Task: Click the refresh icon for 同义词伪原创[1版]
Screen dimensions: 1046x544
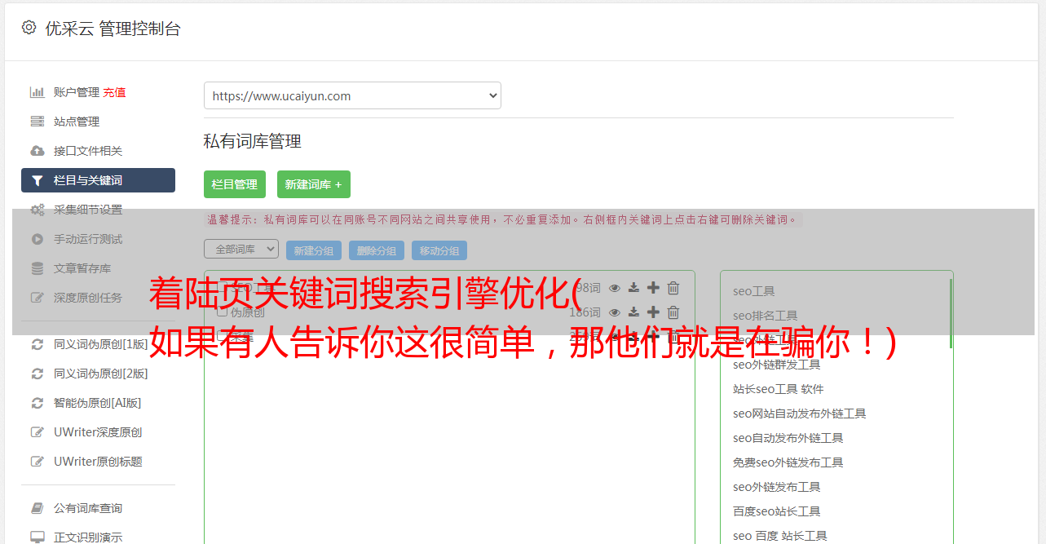Action: click(x=38, y=344)
